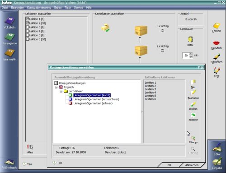Turn on Filter an icon
This screenshot has height=173, width=226.
click(193, 140)
